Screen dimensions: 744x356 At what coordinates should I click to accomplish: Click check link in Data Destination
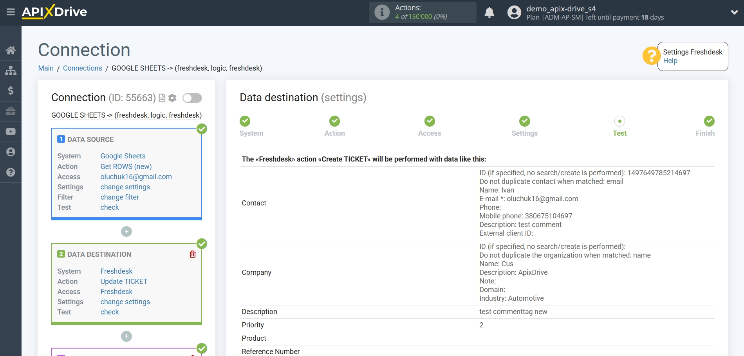click(110, 312)
